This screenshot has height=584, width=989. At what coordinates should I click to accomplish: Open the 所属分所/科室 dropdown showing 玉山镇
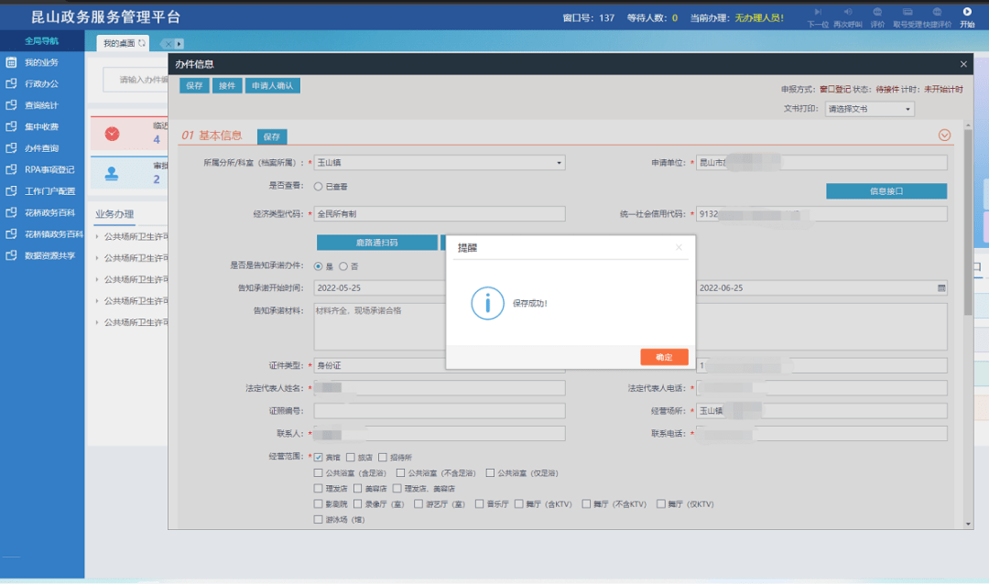click(440, 163)
